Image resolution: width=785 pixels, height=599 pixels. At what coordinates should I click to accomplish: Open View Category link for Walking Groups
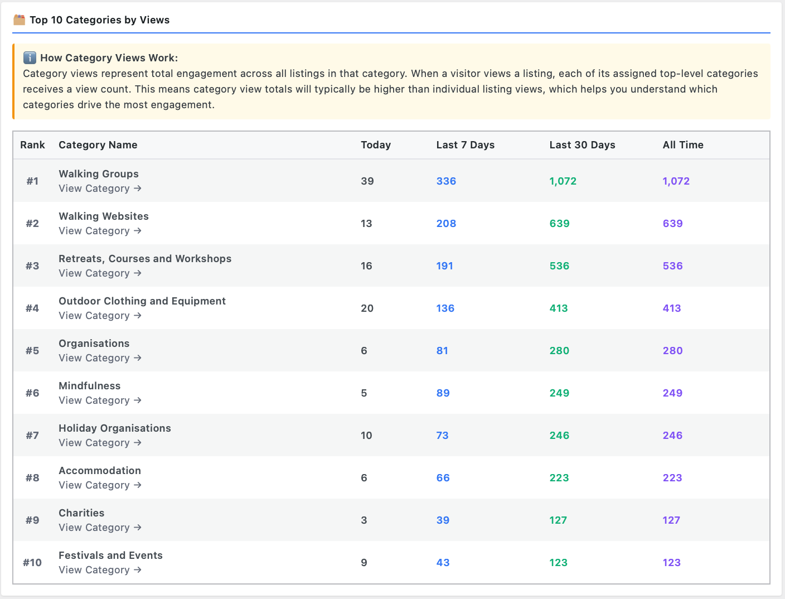click(100, 189)
